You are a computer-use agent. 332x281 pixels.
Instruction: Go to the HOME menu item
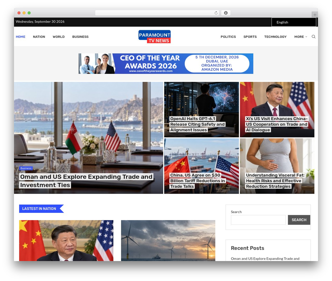tap(20, 37)
